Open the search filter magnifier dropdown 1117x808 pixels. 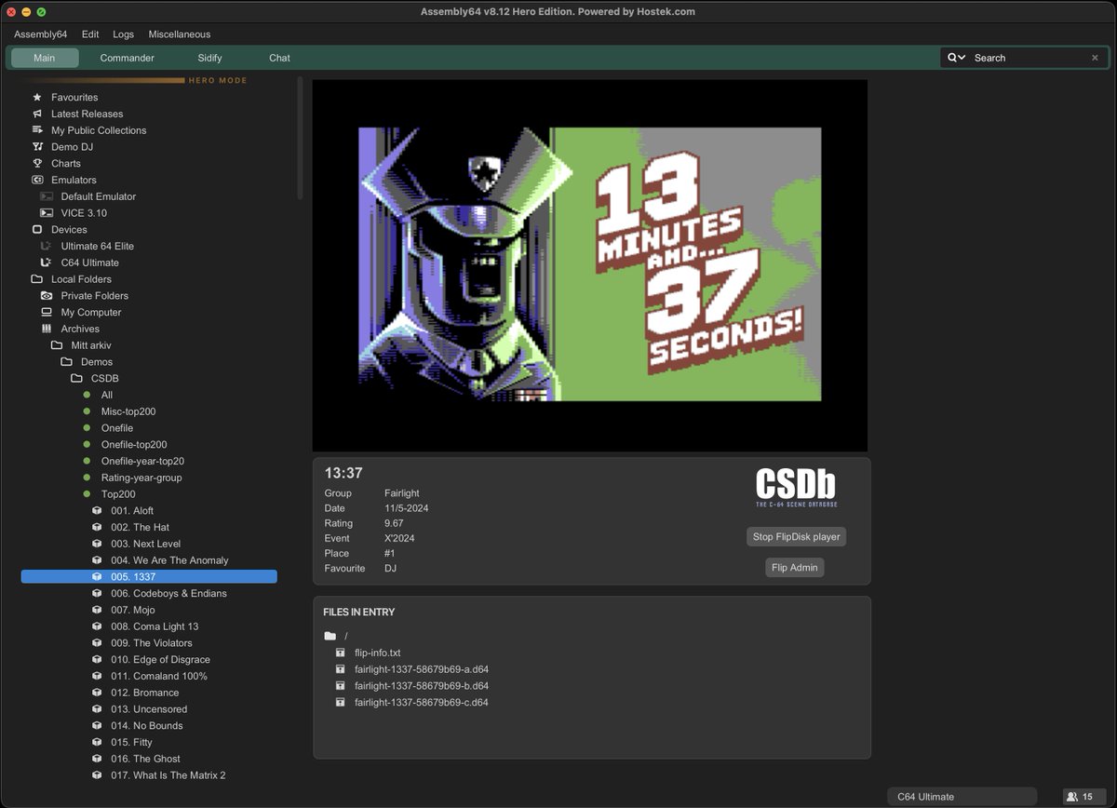[x=955, y=57]
